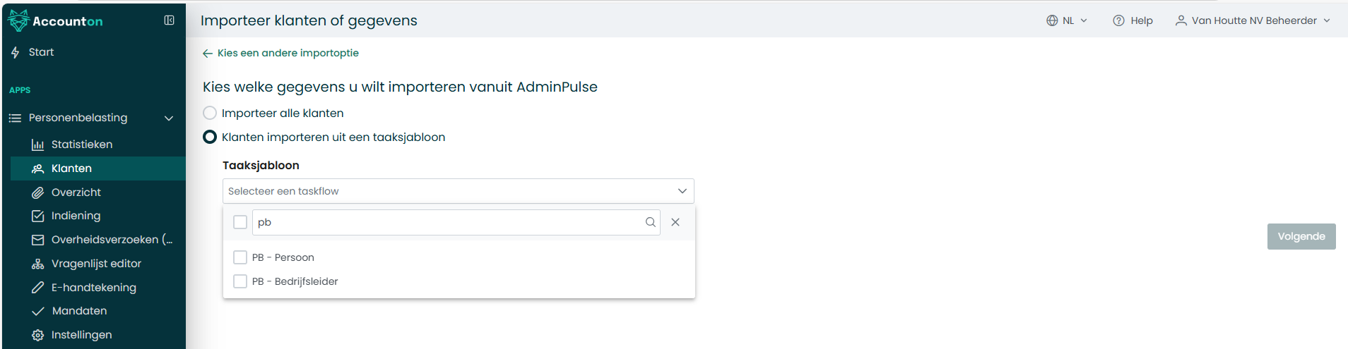
Task: Click the Volgende button
Action: pos(1301,236)
